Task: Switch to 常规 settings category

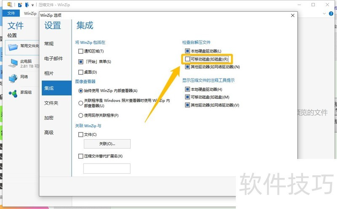Action: point(49,44)
